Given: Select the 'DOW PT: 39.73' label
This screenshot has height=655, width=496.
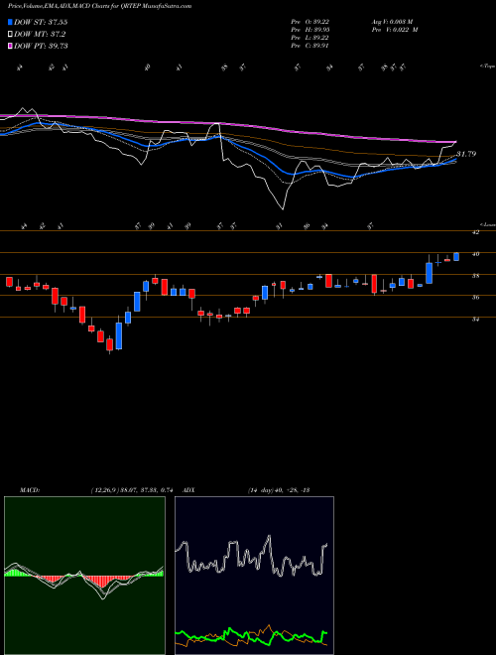Looking at the screenshot, I should 41,46.
